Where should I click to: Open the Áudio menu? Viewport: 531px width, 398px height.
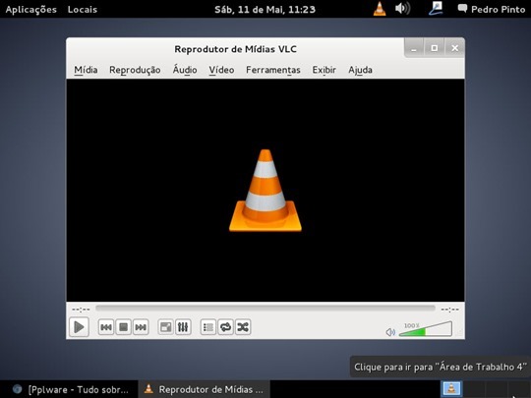(x=185, y=70)
